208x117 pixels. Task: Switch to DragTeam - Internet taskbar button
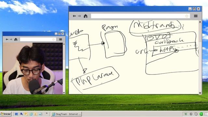click(x=66, y=114)
